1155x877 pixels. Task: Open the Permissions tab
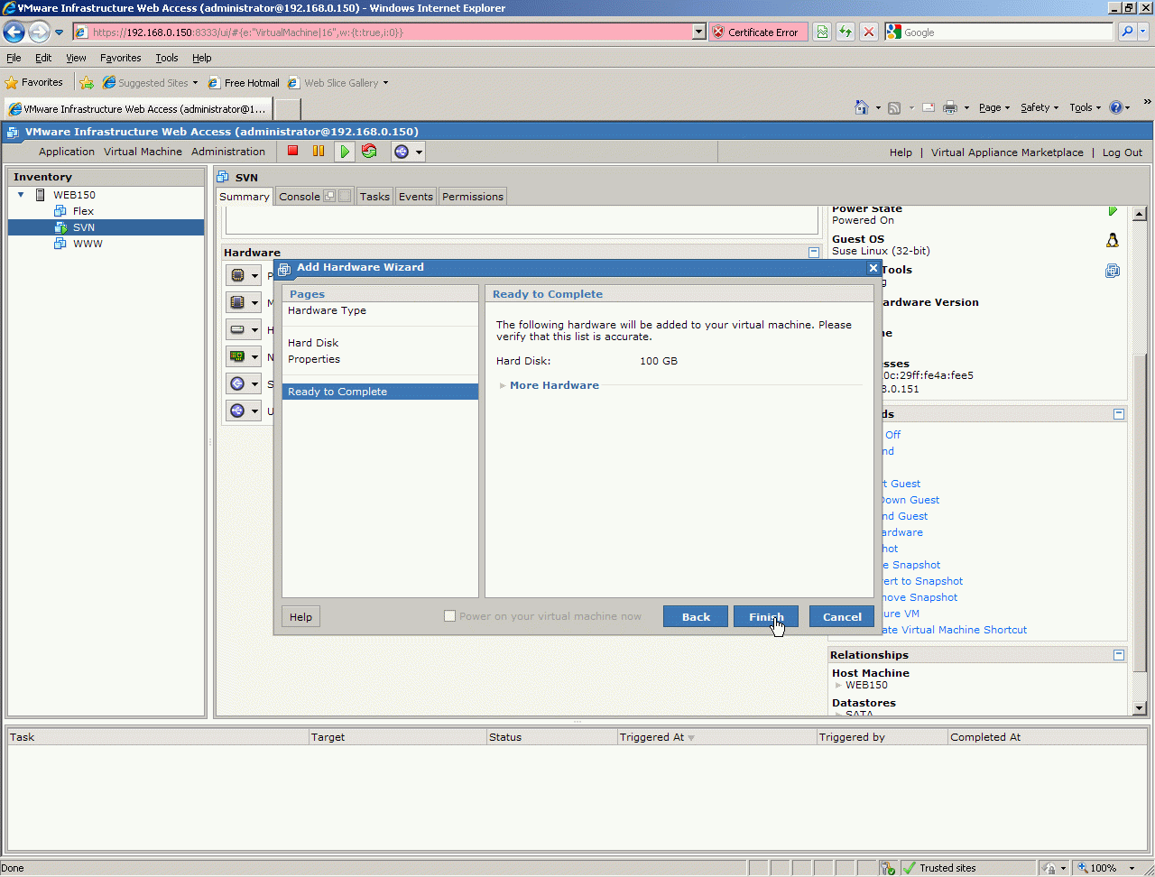(473, 197)
